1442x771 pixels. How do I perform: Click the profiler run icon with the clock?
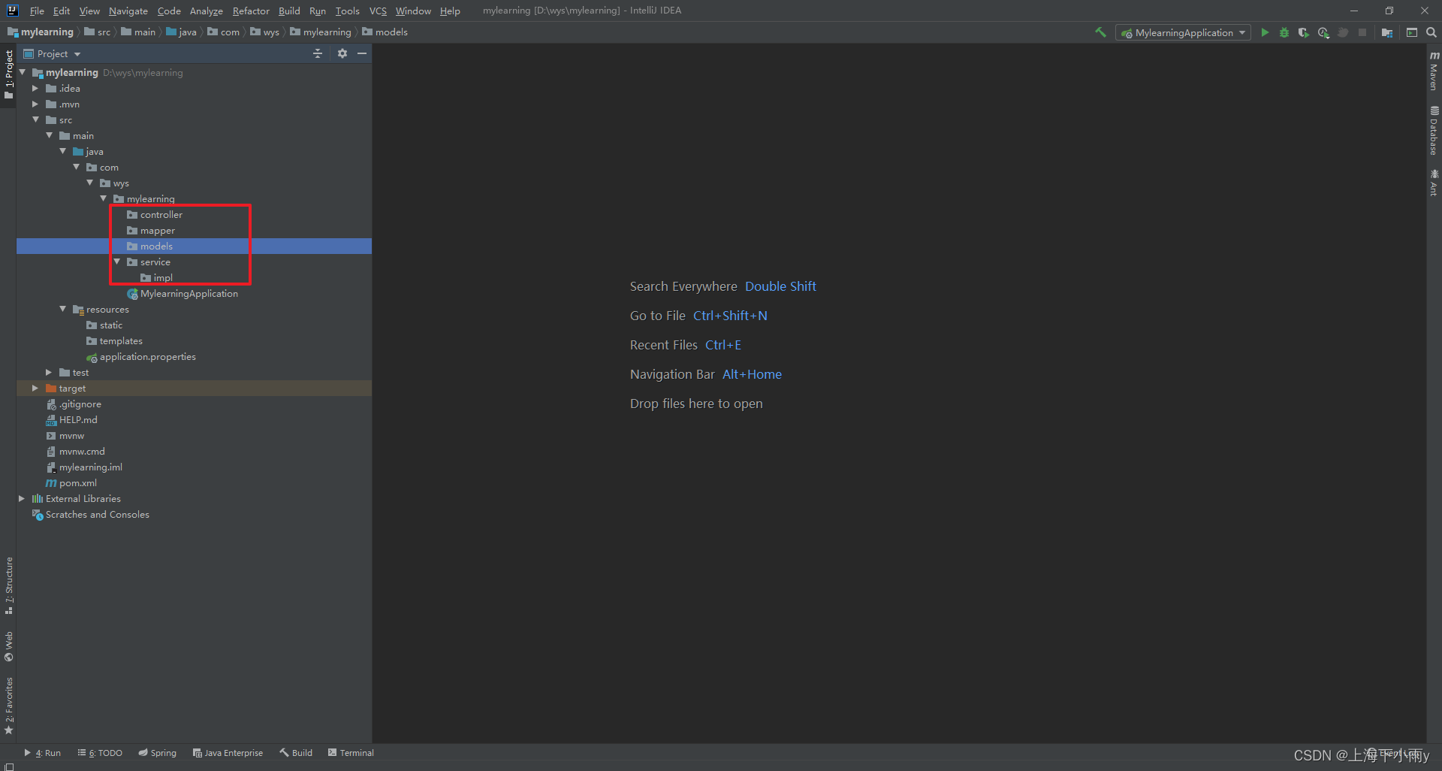pos(1323,32)
